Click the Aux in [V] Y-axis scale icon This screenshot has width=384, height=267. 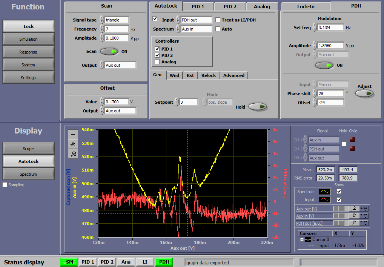[x=354, y=216]
